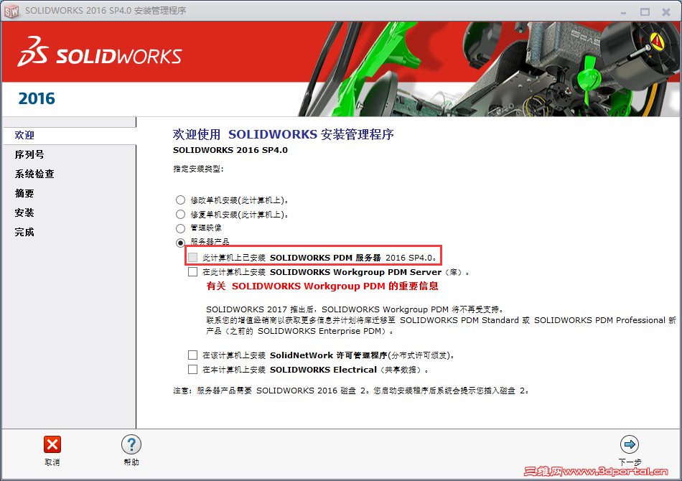Select 服务器产品 radio option

180,243
